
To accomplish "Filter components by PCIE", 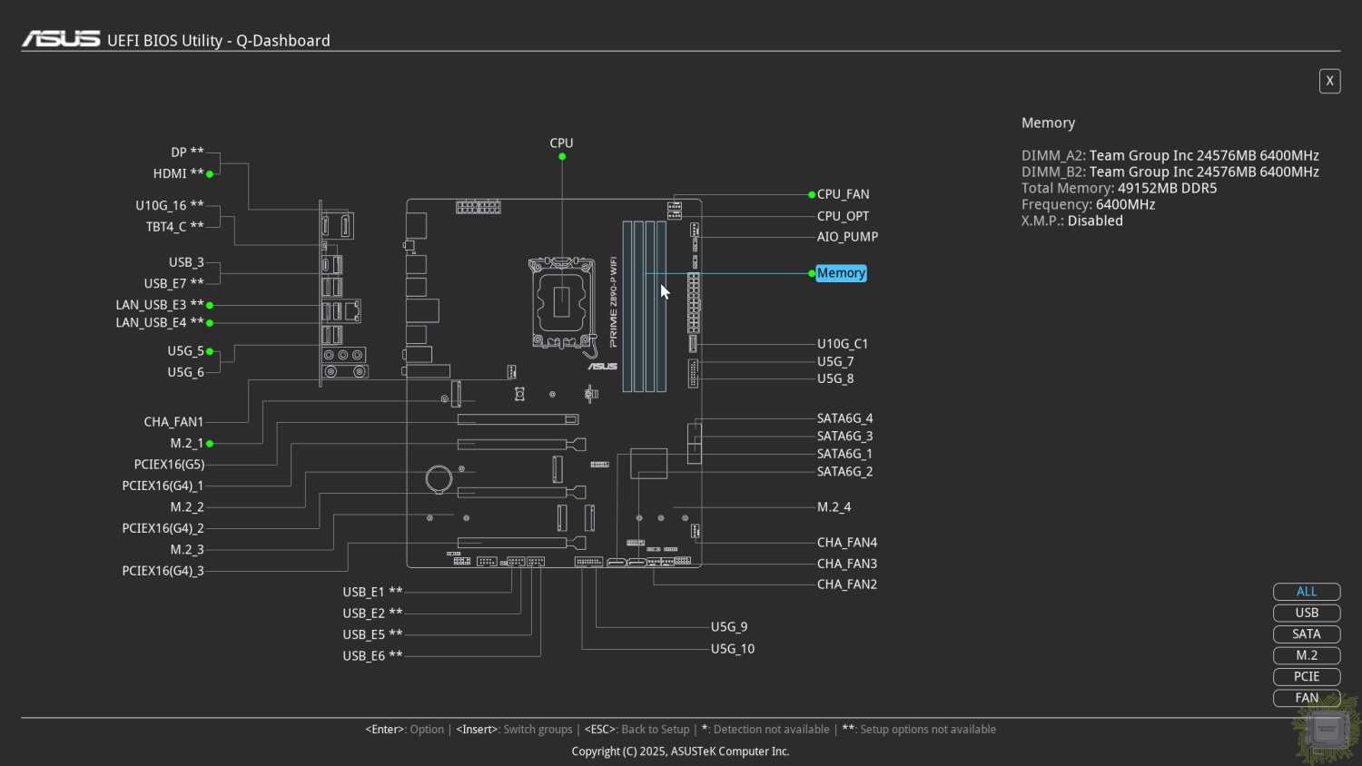I will pyautogui.click(x=1307, y=676).
